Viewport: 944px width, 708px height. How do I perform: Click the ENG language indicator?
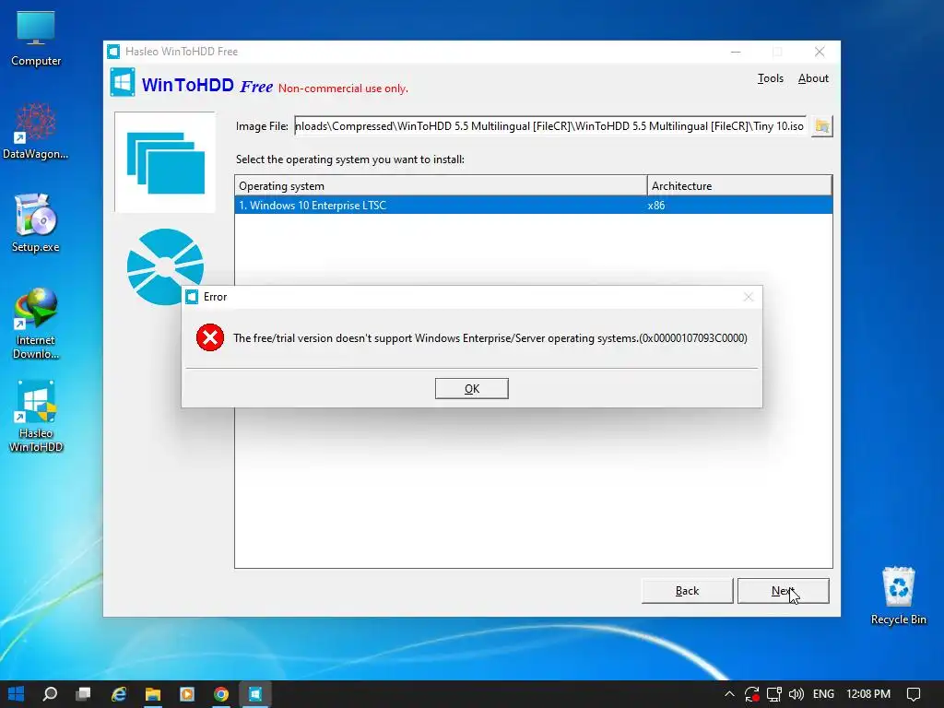click(823, 694)
